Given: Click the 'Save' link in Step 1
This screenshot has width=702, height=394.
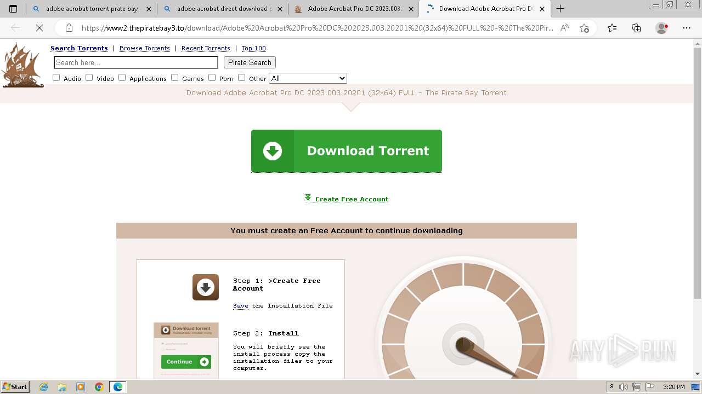Looking at the screenshot, I should (x=241, y=306).
